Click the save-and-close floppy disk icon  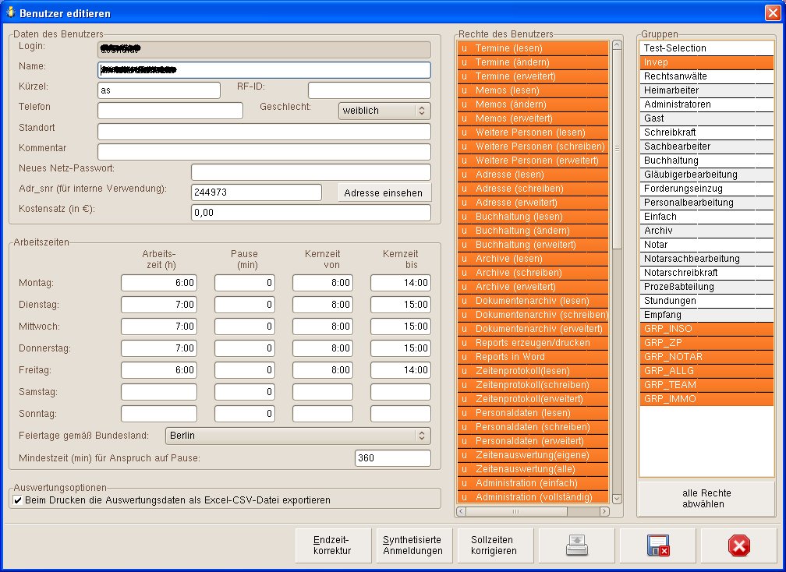click(657, 546)
